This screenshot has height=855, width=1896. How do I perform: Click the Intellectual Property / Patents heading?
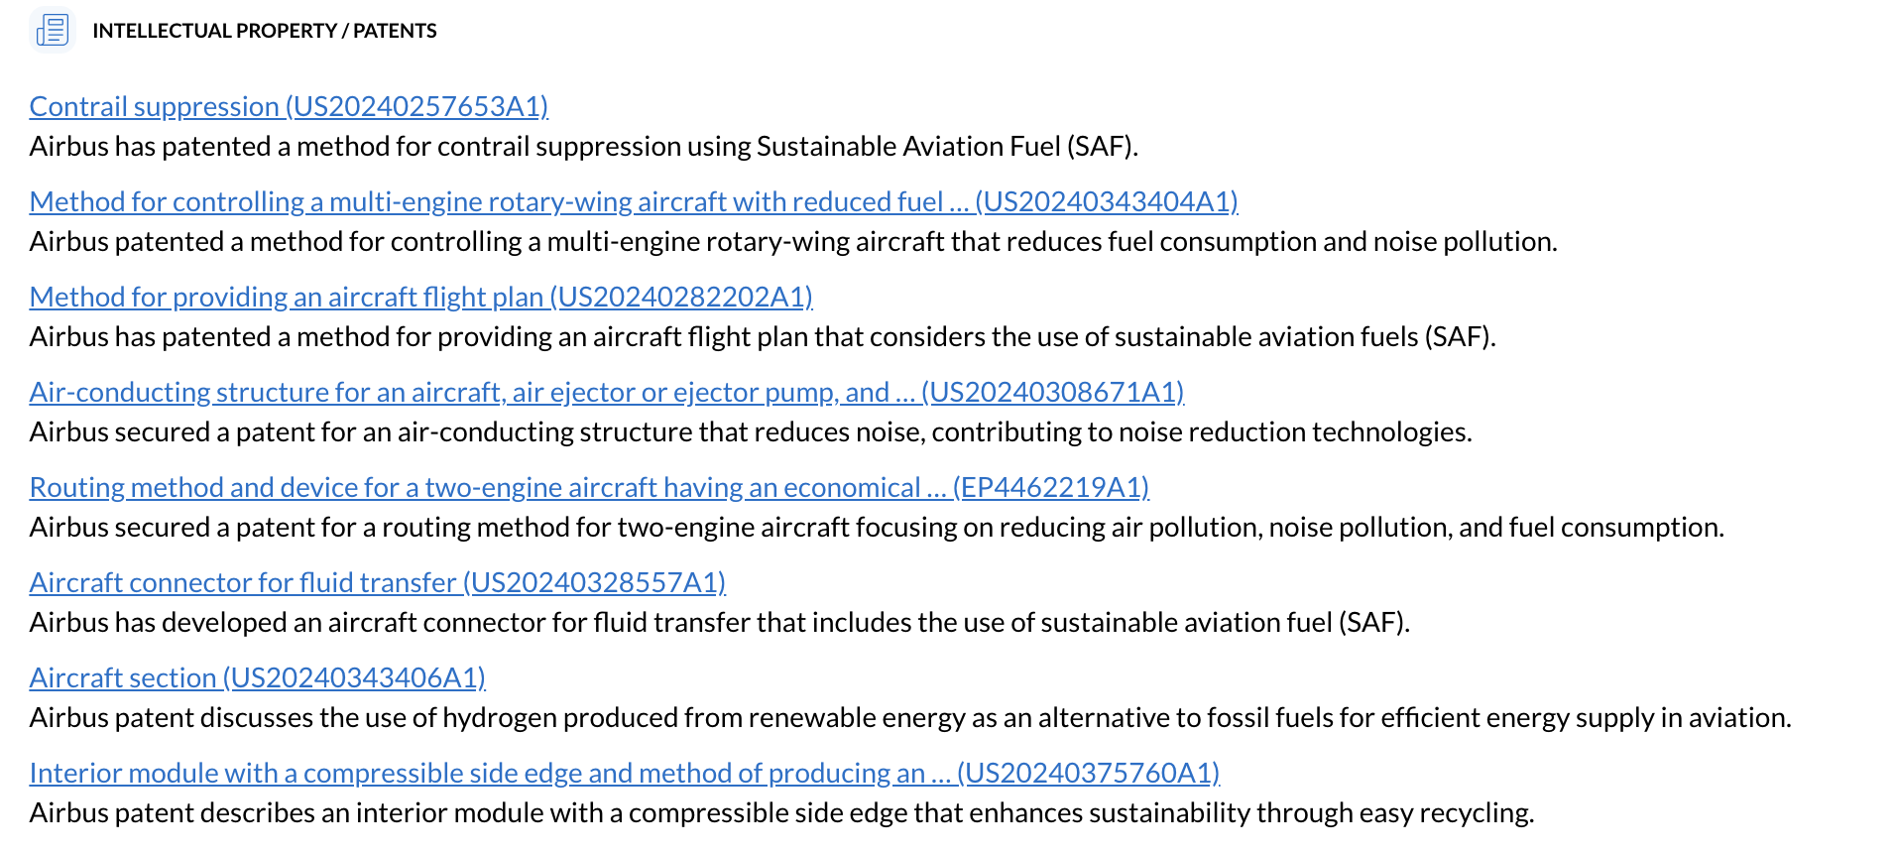click(264, 31)
